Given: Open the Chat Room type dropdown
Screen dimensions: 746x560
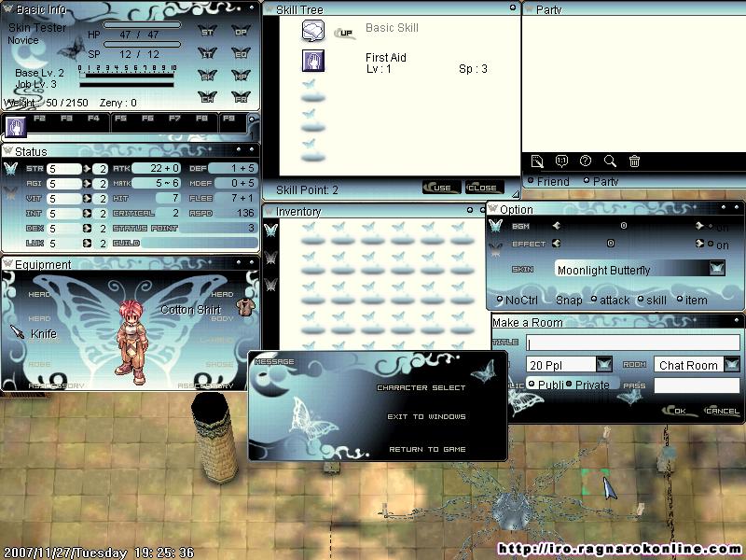Looking at the screenshot, I should point(731,365).
